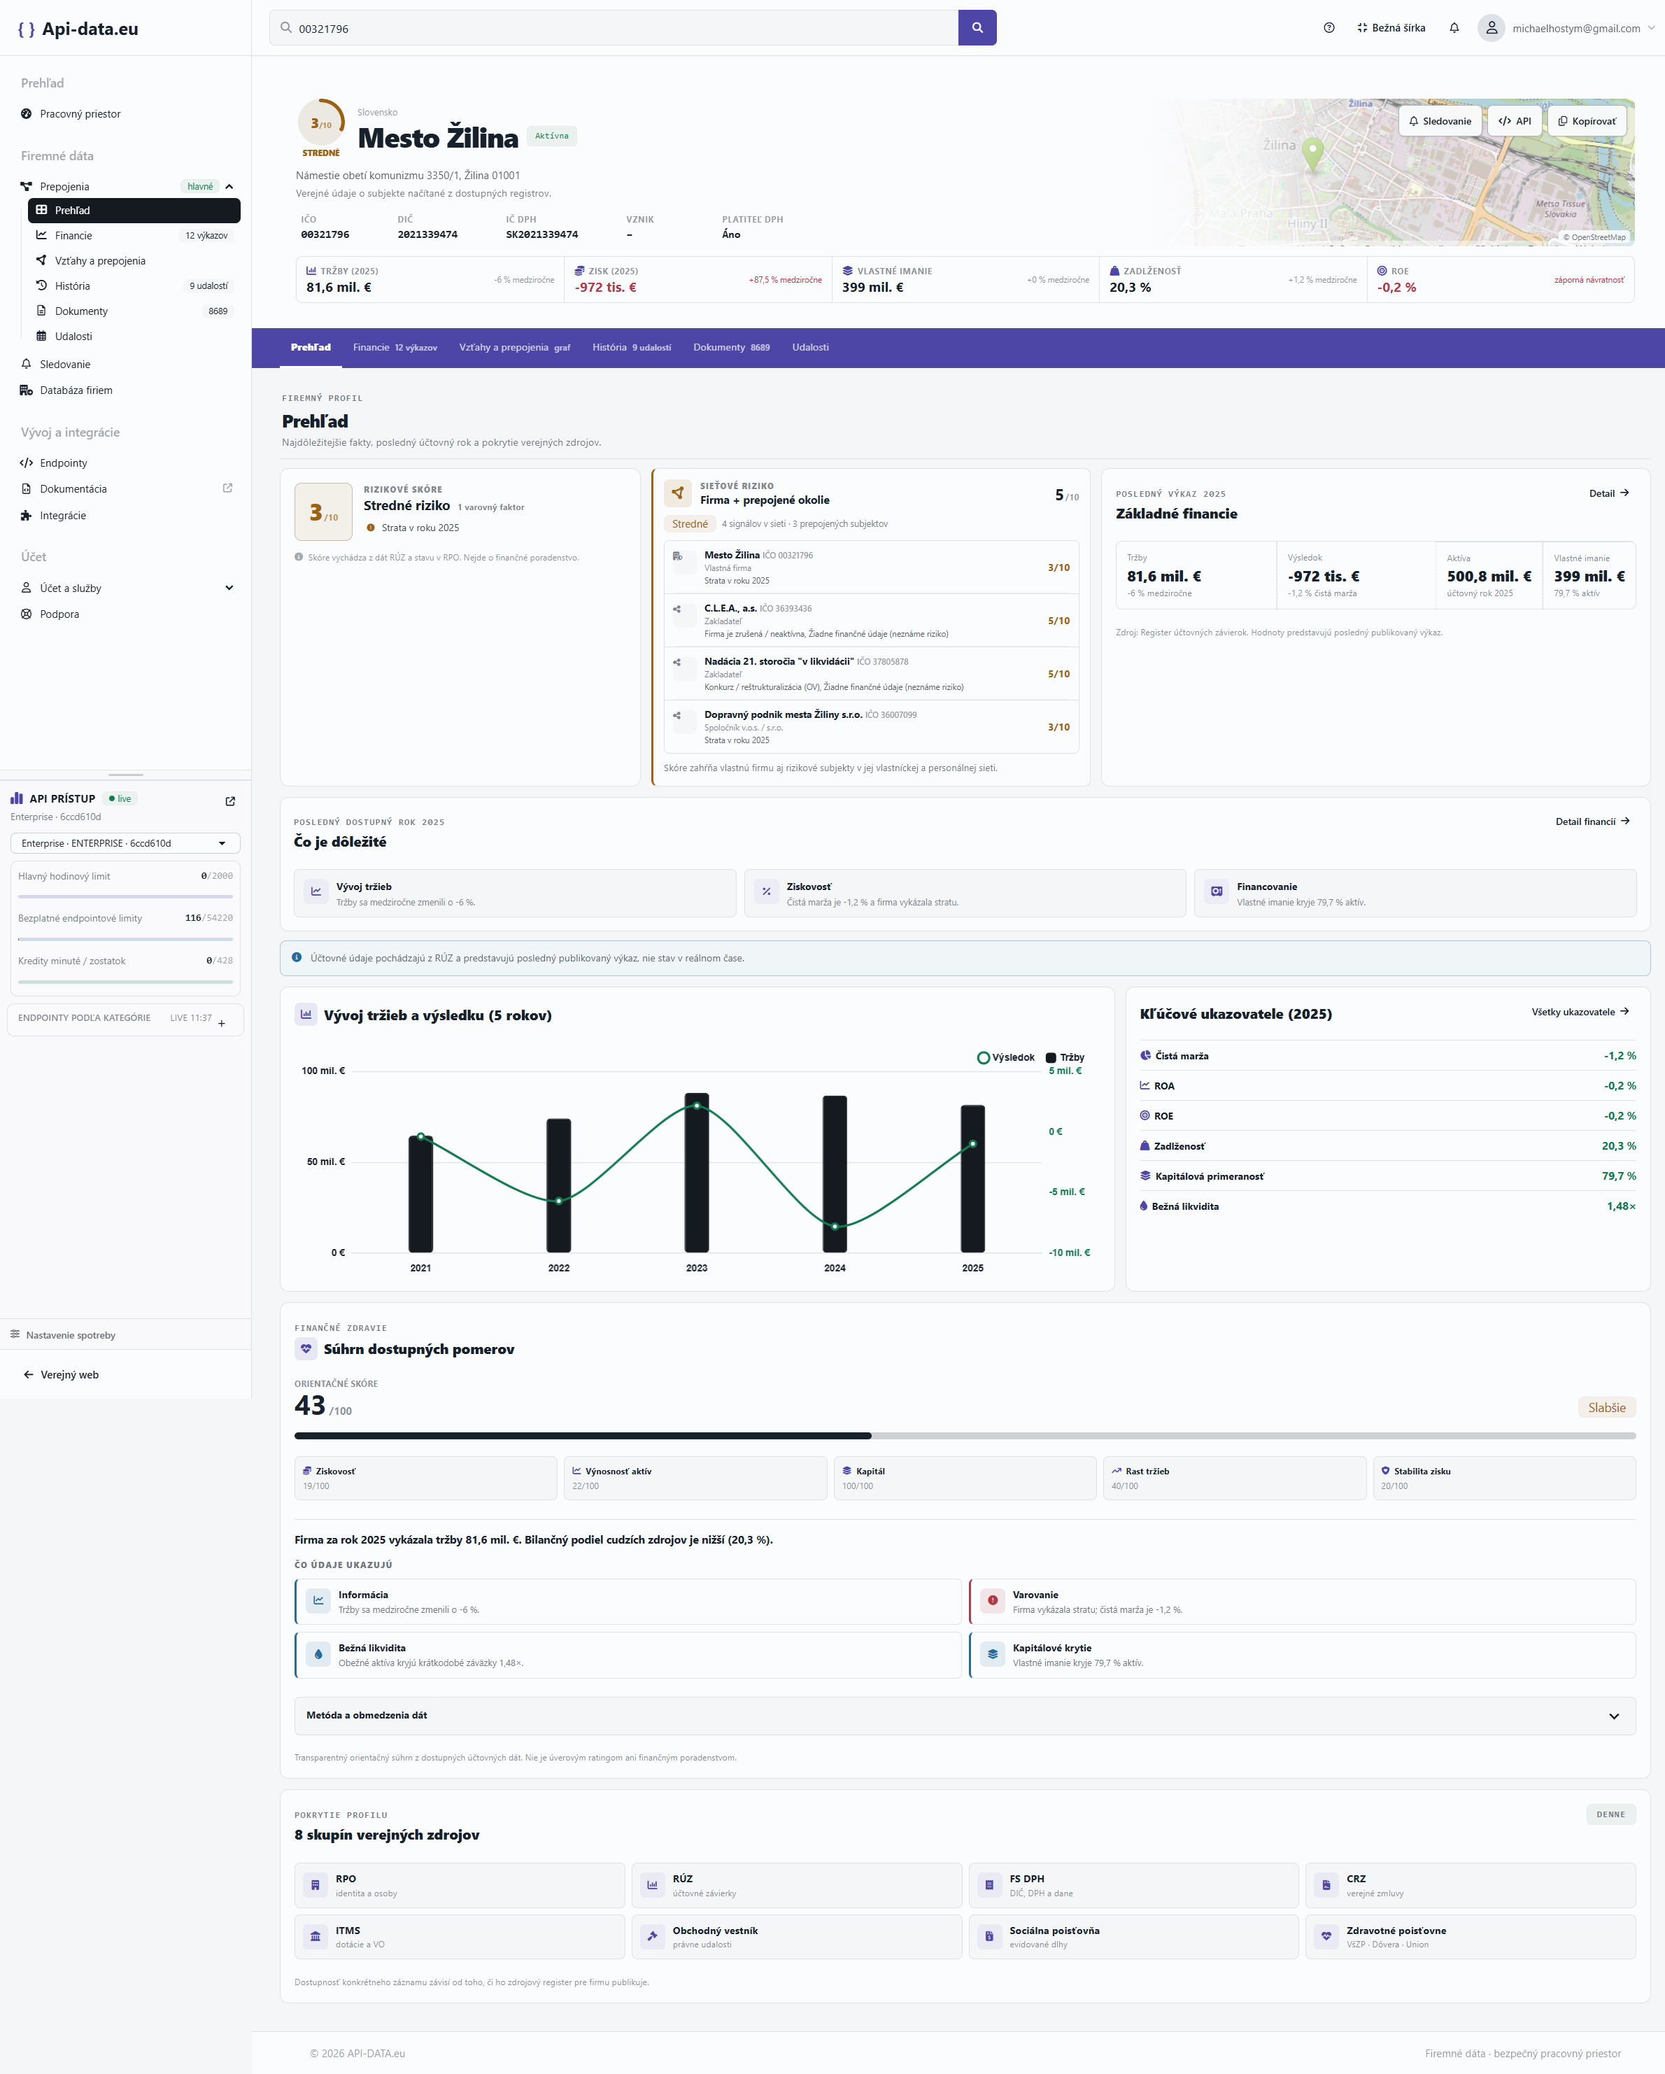Select the Prehľad tab
The image size is (1665, 2074).
[x=311, y=347]
